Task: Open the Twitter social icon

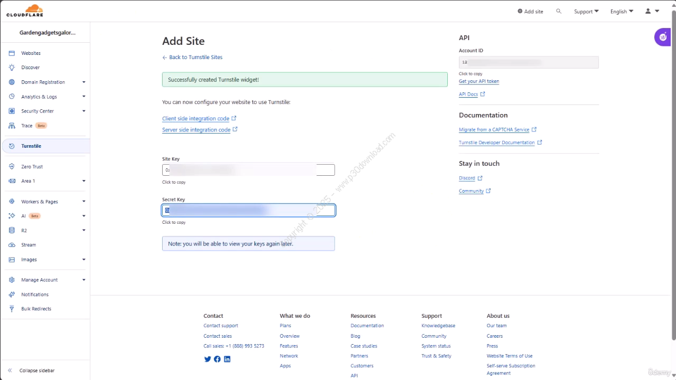Action: 208,359
